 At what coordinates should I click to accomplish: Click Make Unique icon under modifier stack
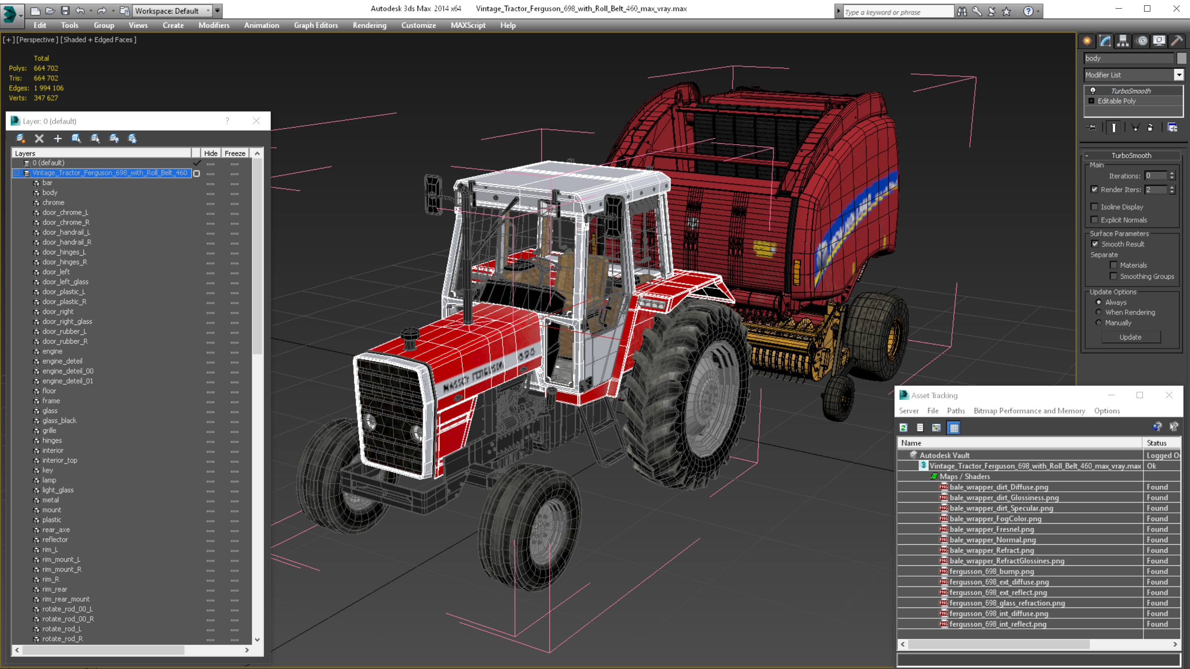click(1135, 128)
